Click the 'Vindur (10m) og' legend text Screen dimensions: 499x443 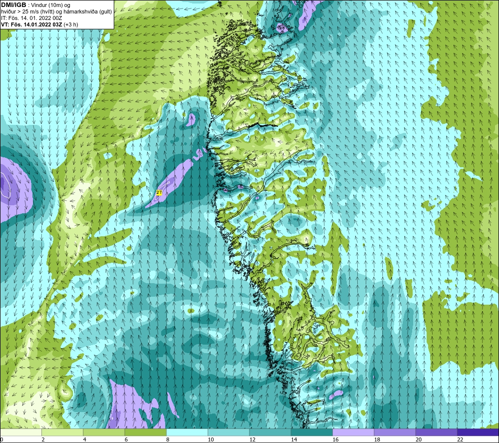point(51,5)
